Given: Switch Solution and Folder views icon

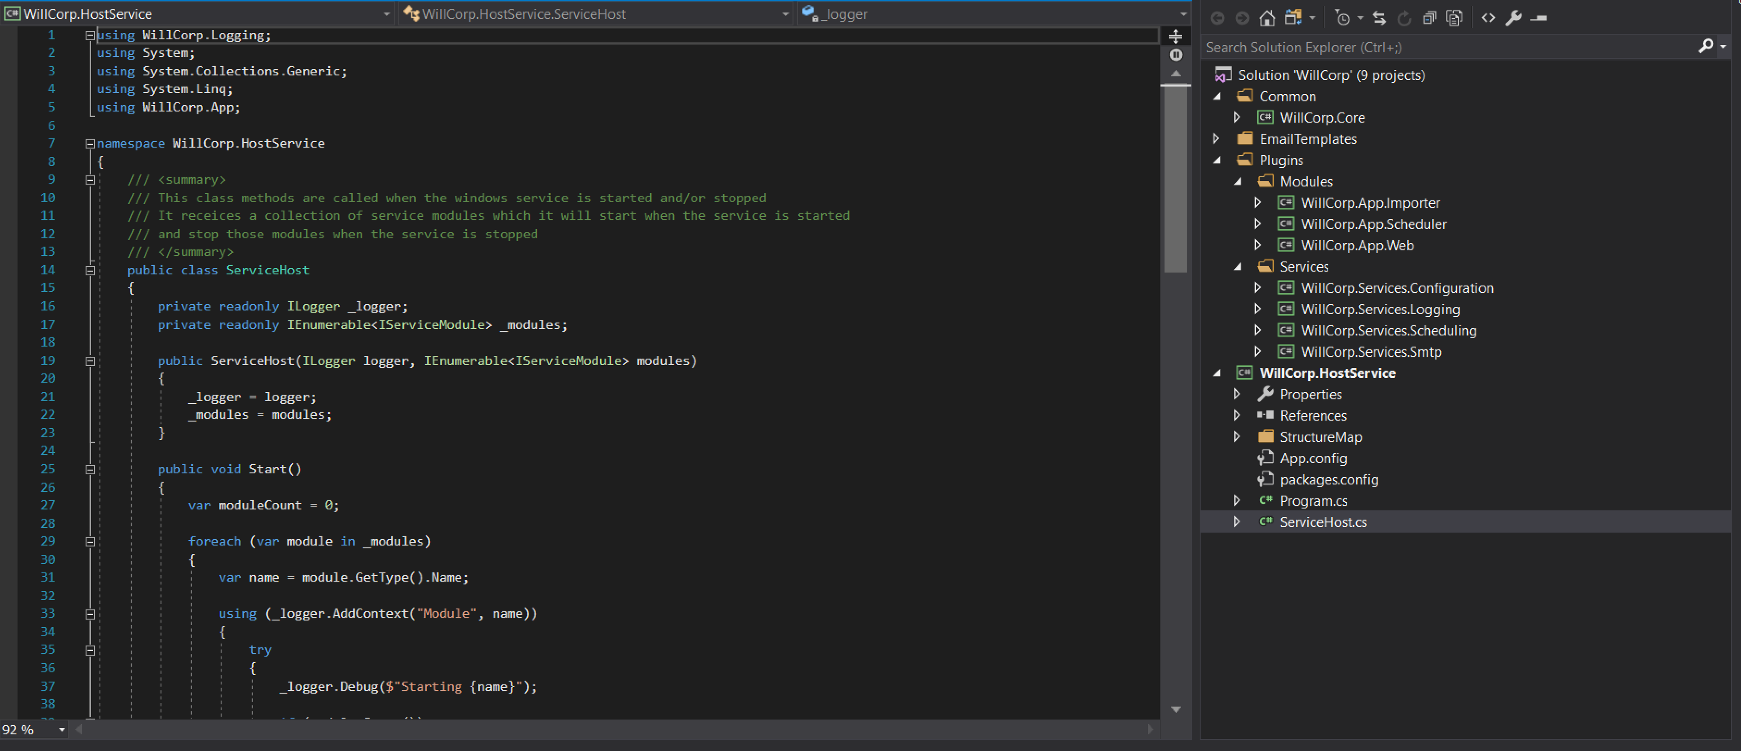Looking at the screenshot, I should [1293, 18].
